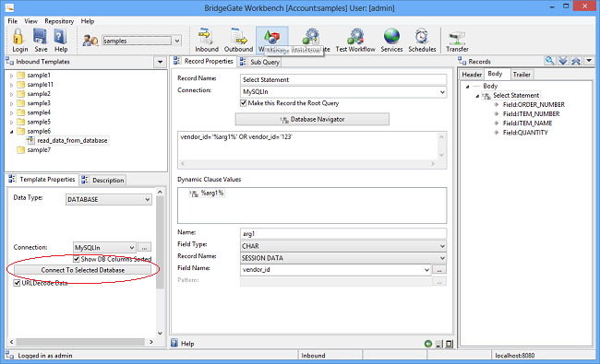The height and width of the screenshot is (364, 600).
Task: Select Field:QUANTITY in Records tree
Action: 525,133
